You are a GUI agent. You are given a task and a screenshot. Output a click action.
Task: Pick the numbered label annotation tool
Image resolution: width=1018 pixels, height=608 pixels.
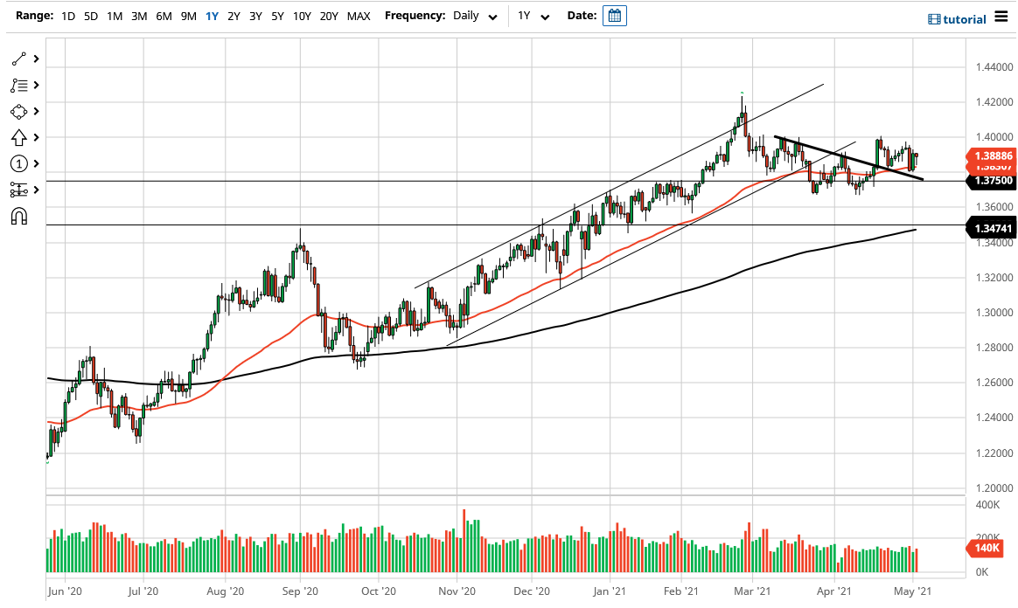[19, 164]
